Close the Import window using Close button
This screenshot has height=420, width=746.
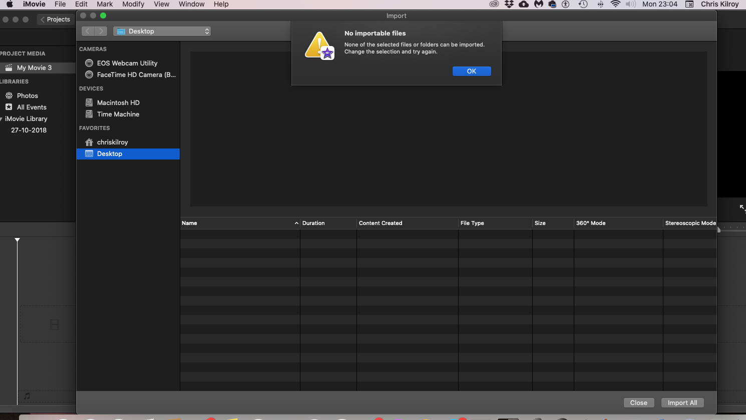click(x=638, y=402)
